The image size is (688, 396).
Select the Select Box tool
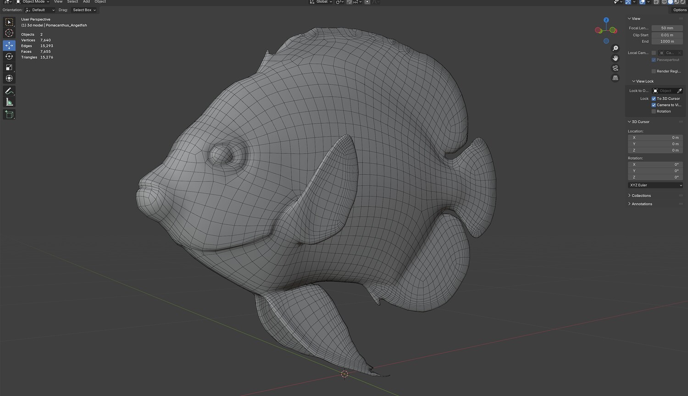pos(9,22)
